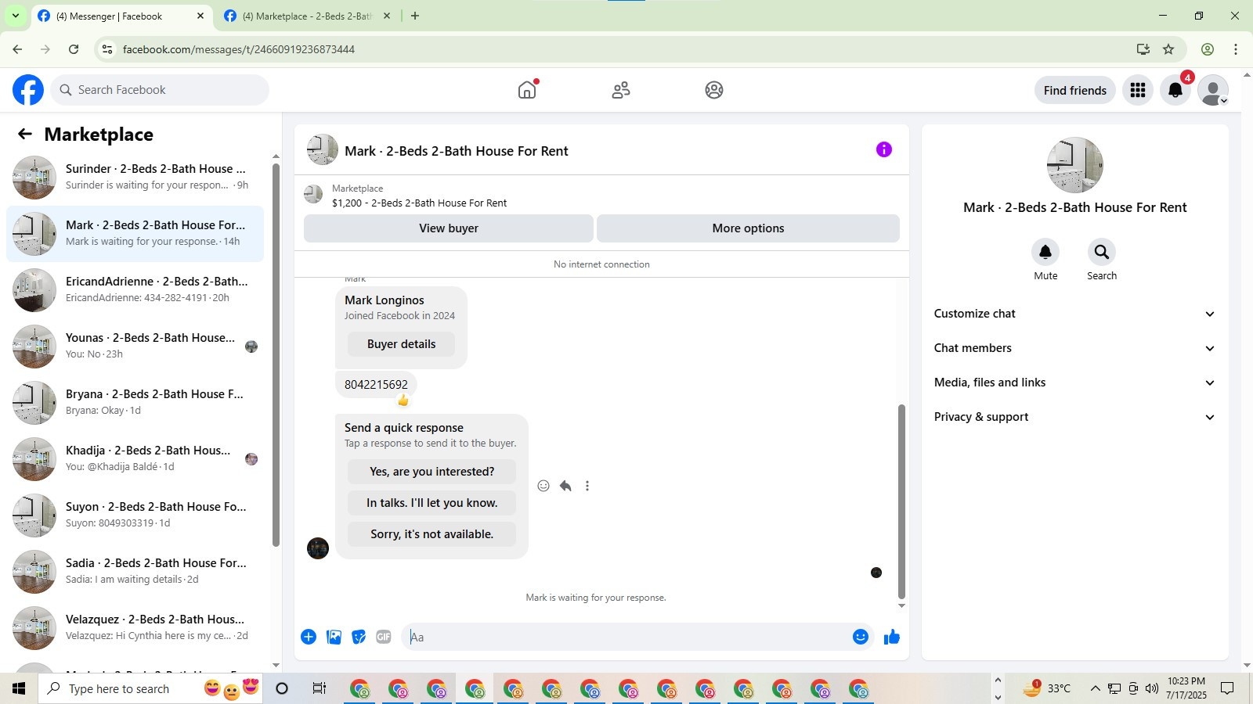Mute this conversation bell icon

[1045, 252]
